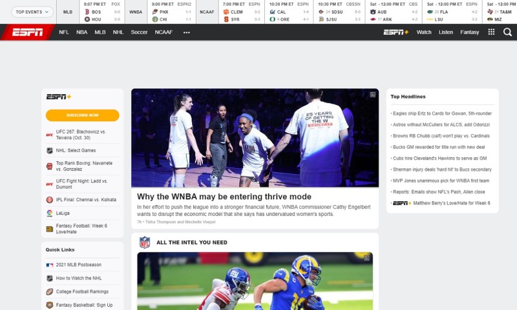Select the NCAAF scoreboard tab
The height and width of the screenshot is (310, 517).
(207, 12)
